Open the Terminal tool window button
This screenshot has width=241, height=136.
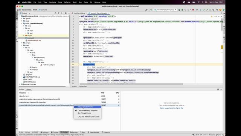[x=55, y=132]
